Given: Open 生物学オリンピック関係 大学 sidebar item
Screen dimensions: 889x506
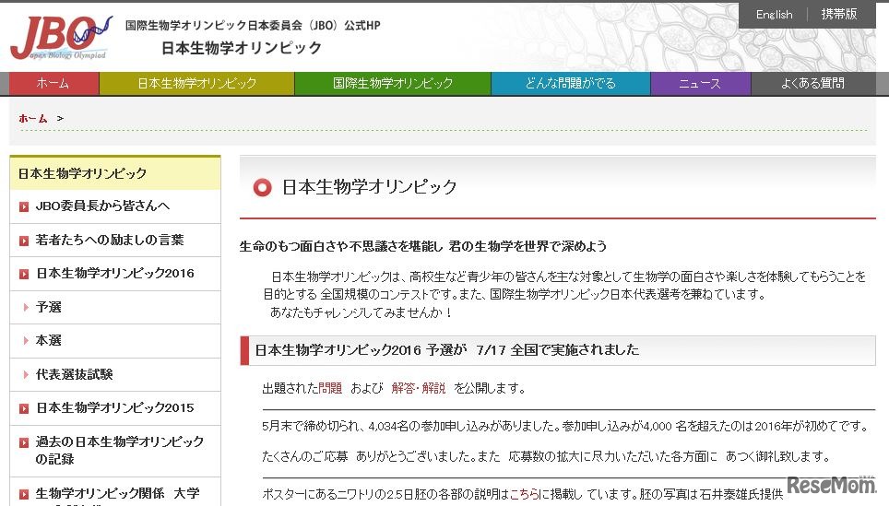Looking at the screenshot, I should click(117, 494).
